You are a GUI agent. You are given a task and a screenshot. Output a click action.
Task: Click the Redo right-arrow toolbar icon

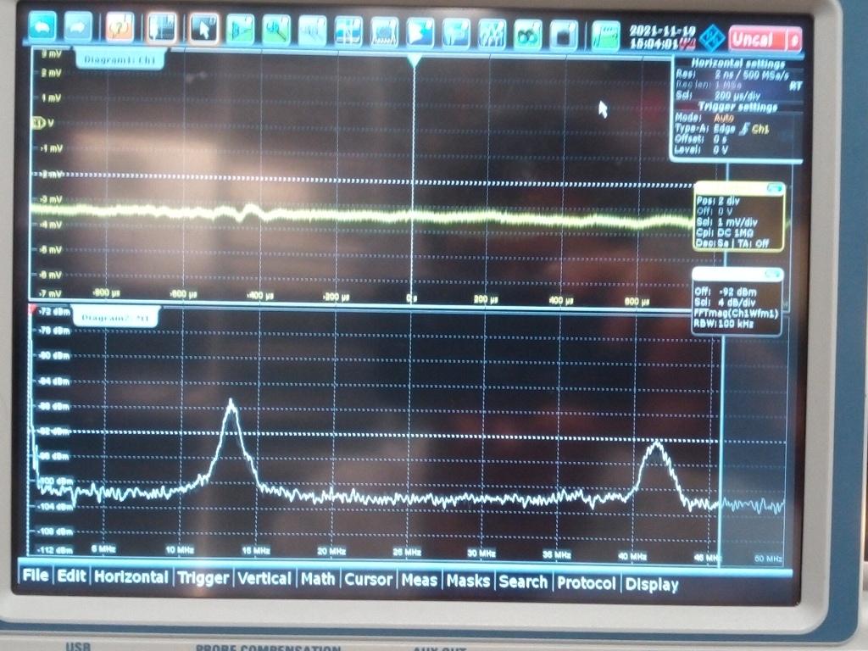[79, 26]
